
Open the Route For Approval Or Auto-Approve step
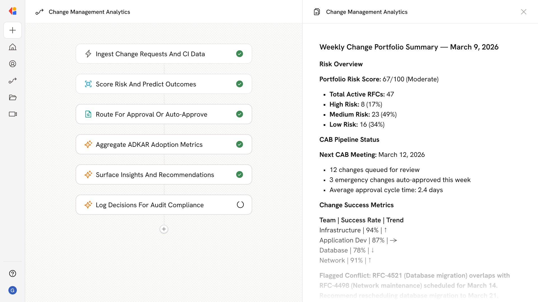click(151, 114)
